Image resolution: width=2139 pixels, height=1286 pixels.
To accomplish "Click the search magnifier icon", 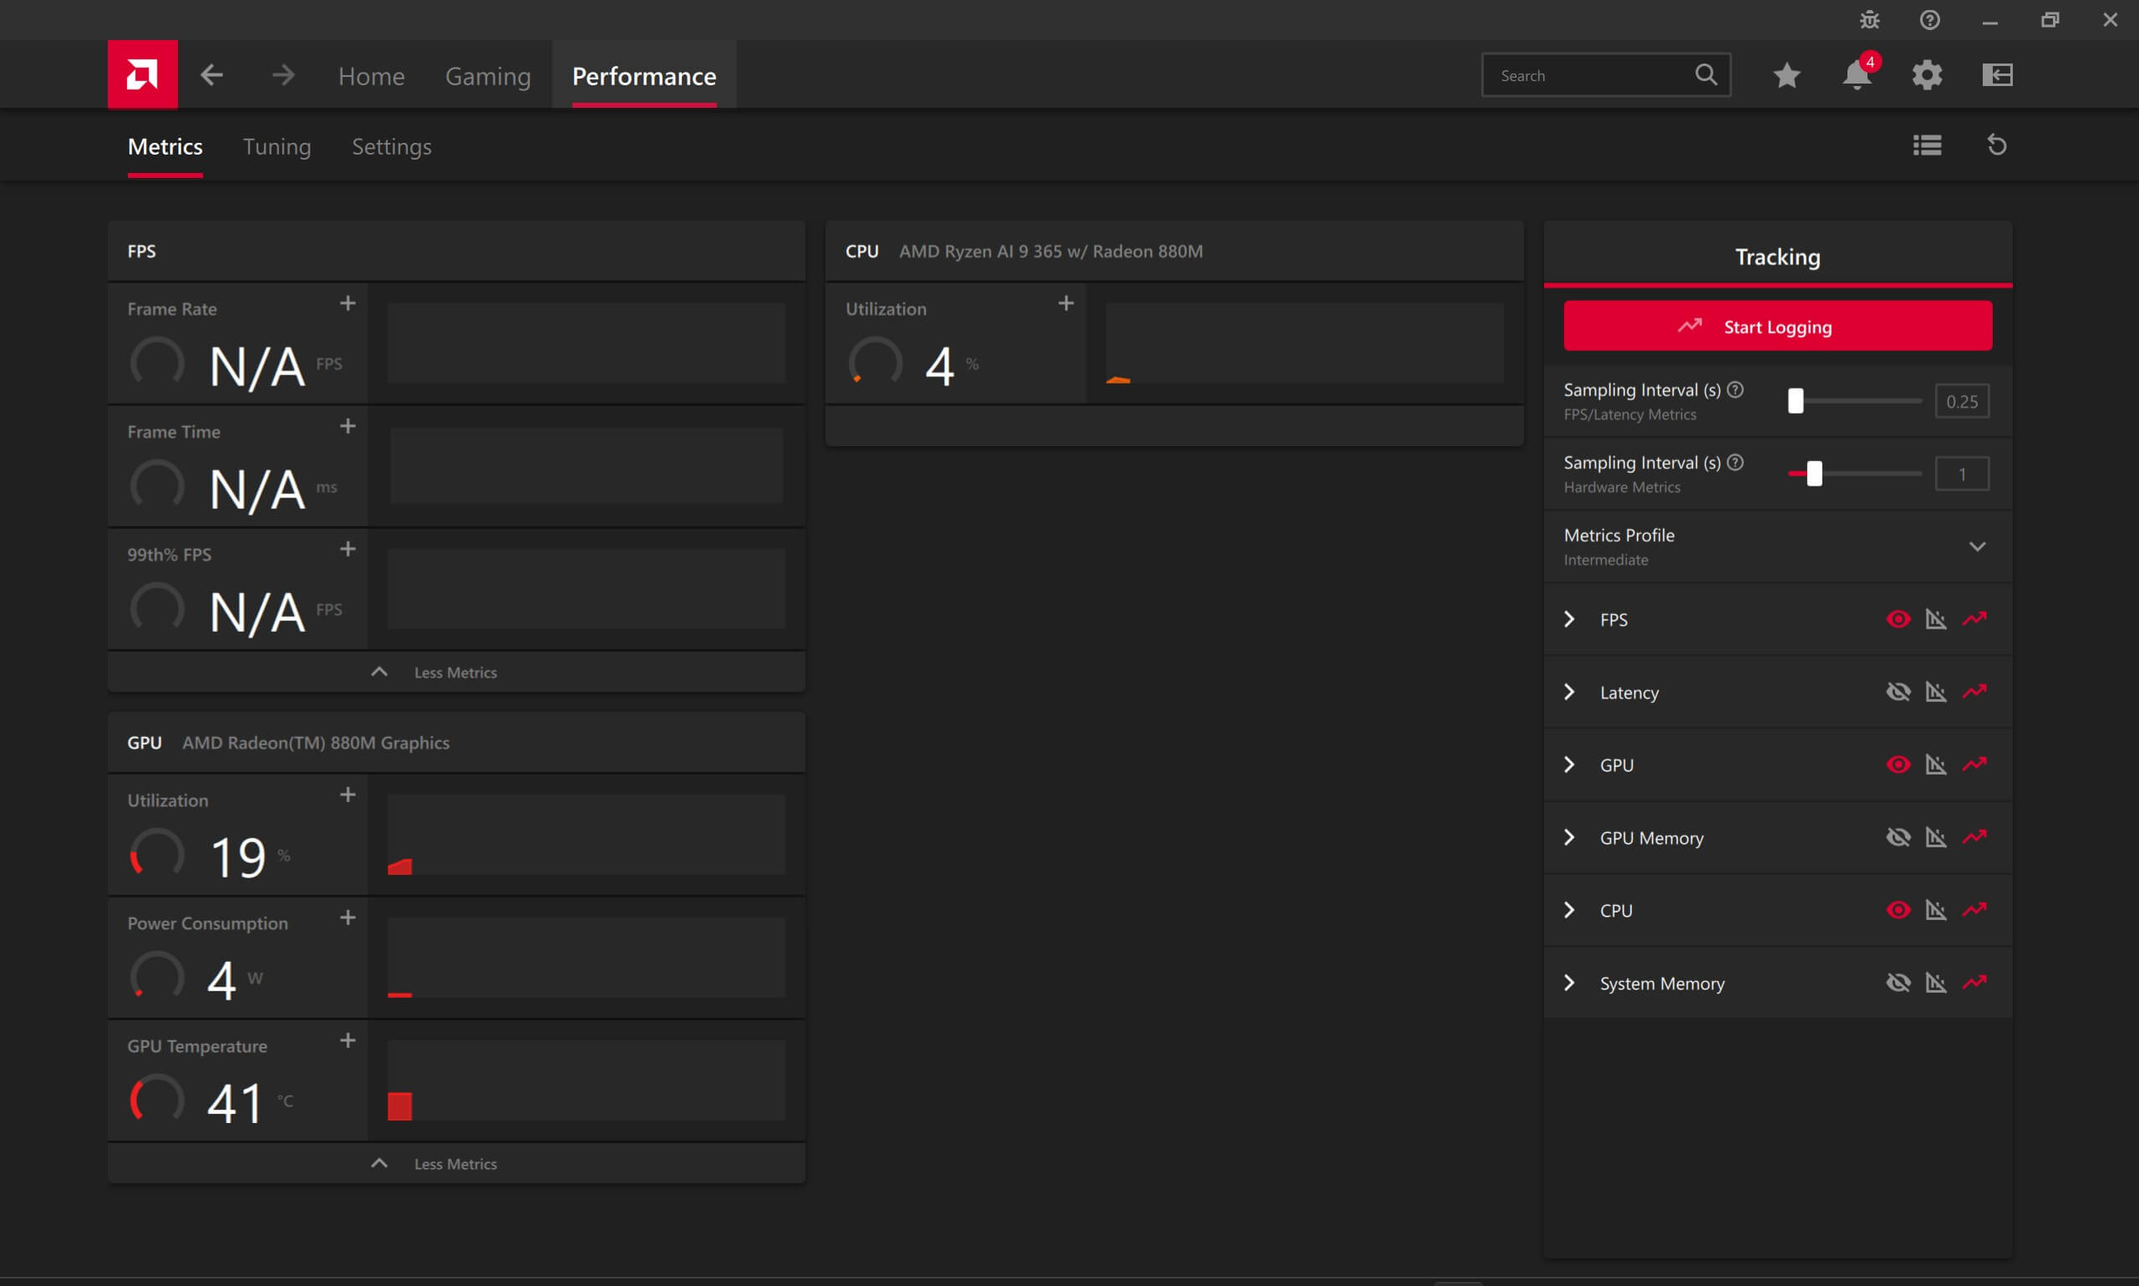I will [1706, 74].
